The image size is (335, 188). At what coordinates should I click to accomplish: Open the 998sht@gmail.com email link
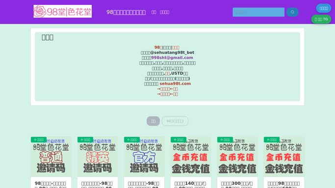[x=172, y=58]
